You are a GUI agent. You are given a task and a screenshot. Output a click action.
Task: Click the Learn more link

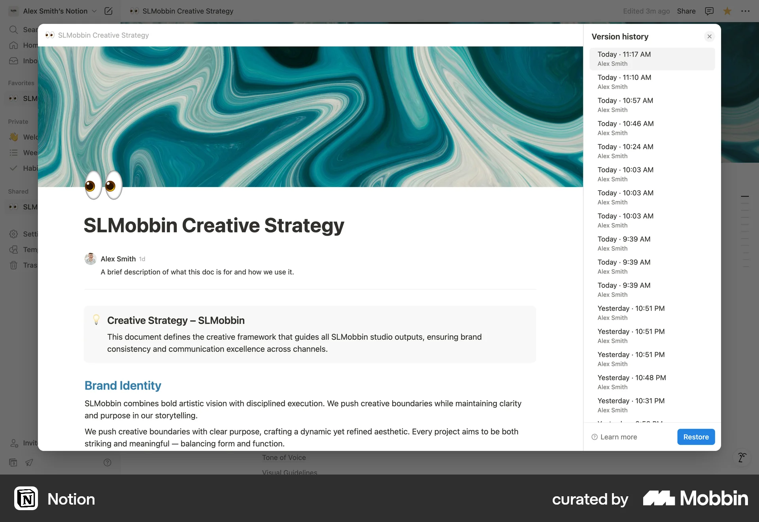pyautogui.click(x=614, y=437)
